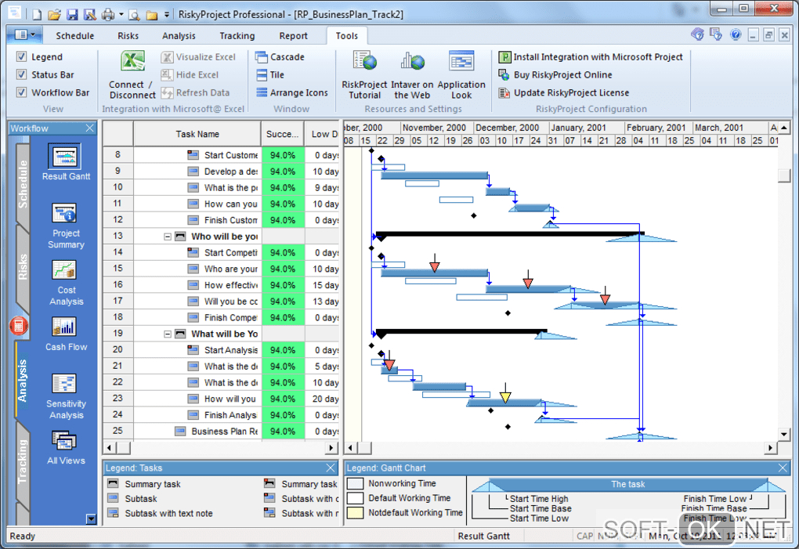Expand the Workflow panel bottom arrow
Image resolution: width=799 pixels, height=549 pixels.
tap(91, 519)
